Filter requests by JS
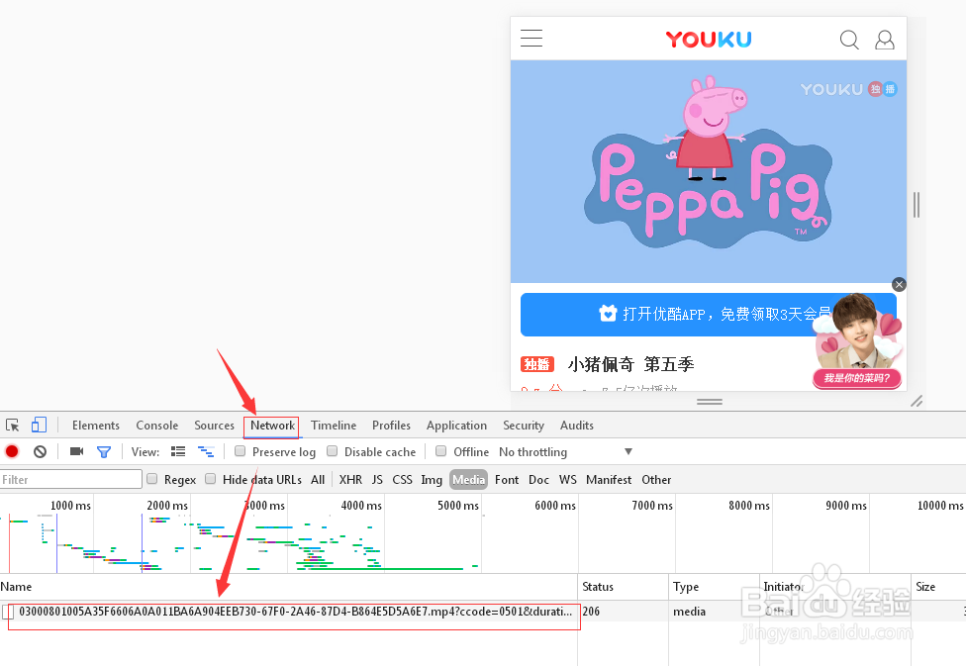Screen dimensions: 966x666 [x=377, y=479]
